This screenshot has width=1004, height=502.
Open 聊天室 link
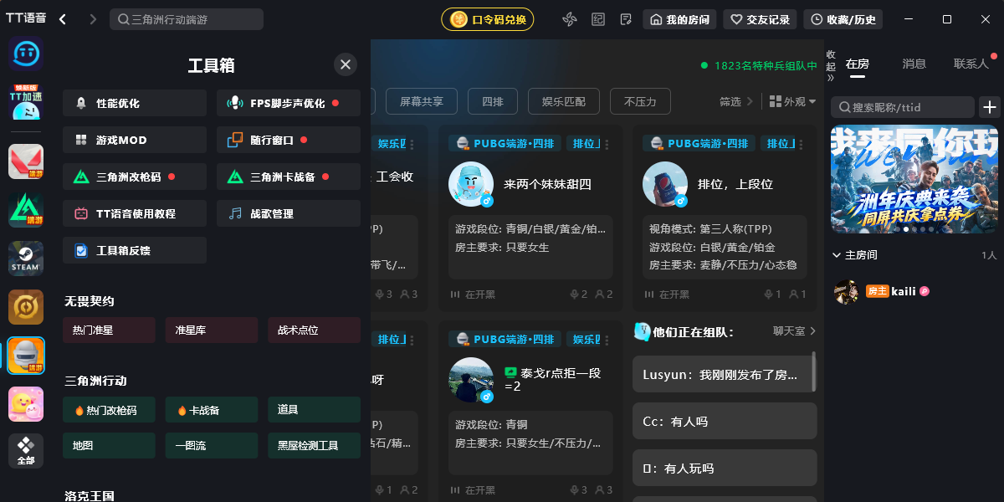pos(794,331)
